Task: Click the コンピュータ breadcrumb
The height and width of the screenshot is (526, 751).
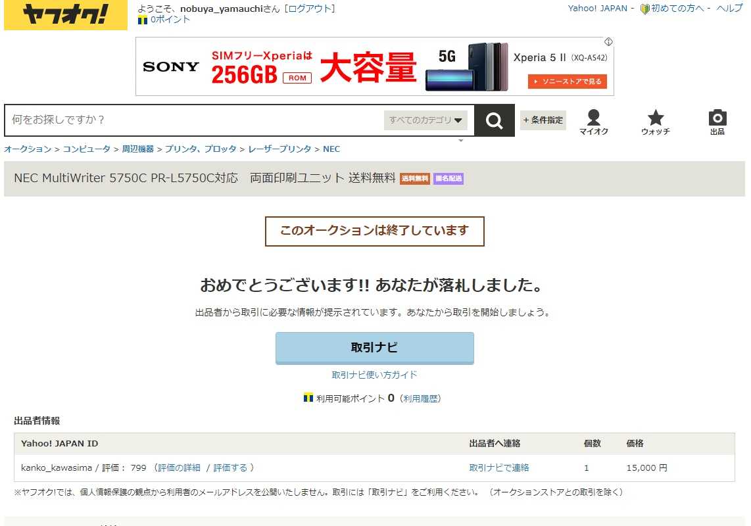Action: [87, 149]
